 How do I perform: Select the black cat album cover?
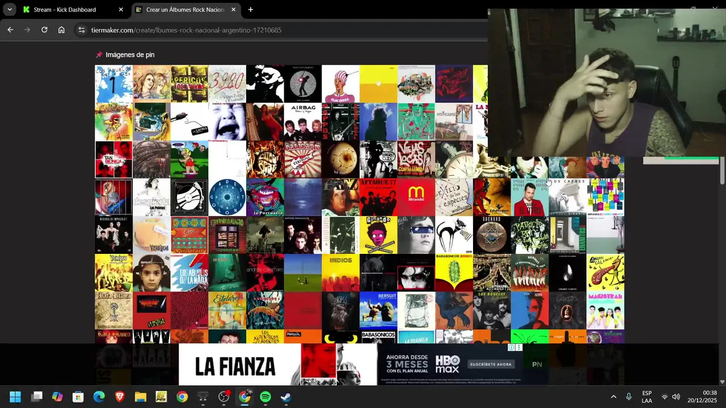pos(454,235)
